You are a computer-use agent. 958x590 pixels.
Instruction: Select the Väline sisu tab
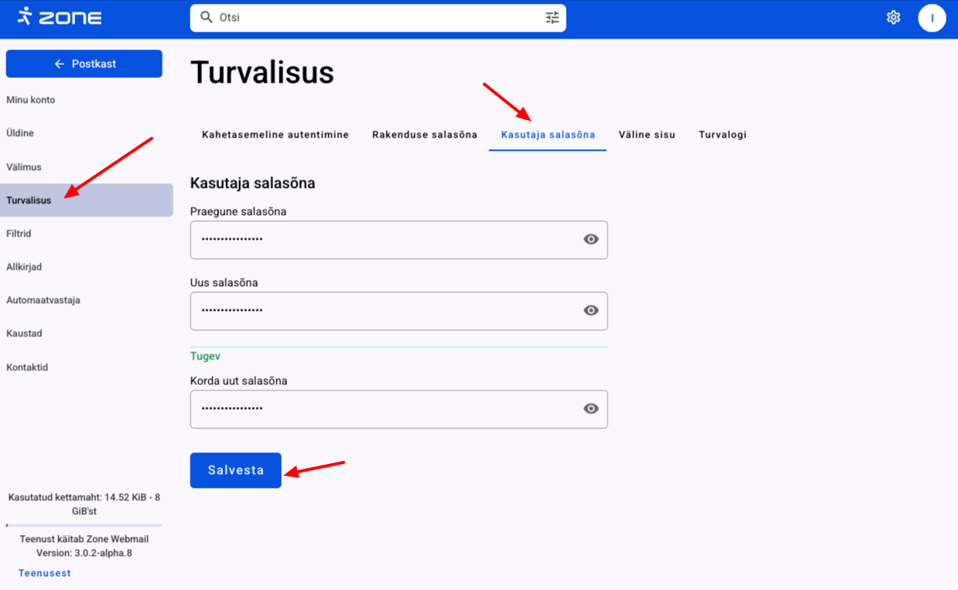[646, 135]
